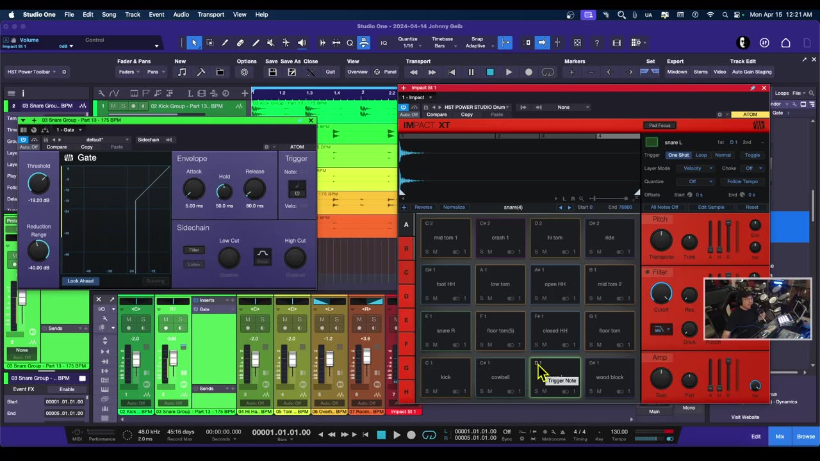Viewport: 820px width, 461px height.
Task: Open Choke Off dropdown
Action: pyautogui.click(x=753, y=168)
